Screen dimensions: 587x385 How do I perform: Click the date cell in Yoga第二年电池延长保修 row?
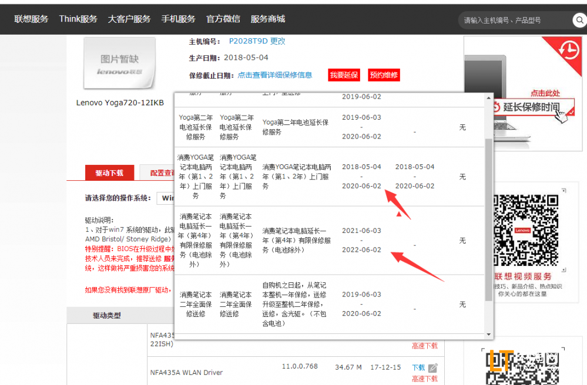(x=361, y=127)
